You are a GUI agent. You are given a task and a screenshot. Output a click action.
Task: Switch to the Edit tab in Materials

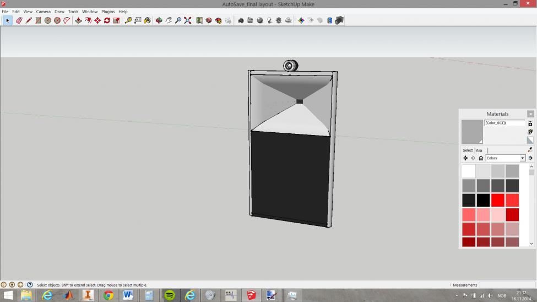pyautogui.click(x=479, y=150)
